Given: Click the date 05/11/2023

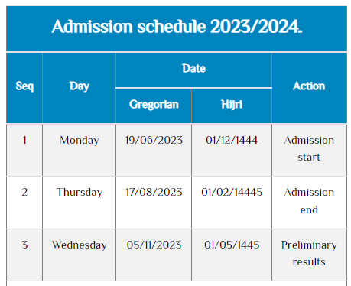Looking at the screenshot, I should click(154, 245).
